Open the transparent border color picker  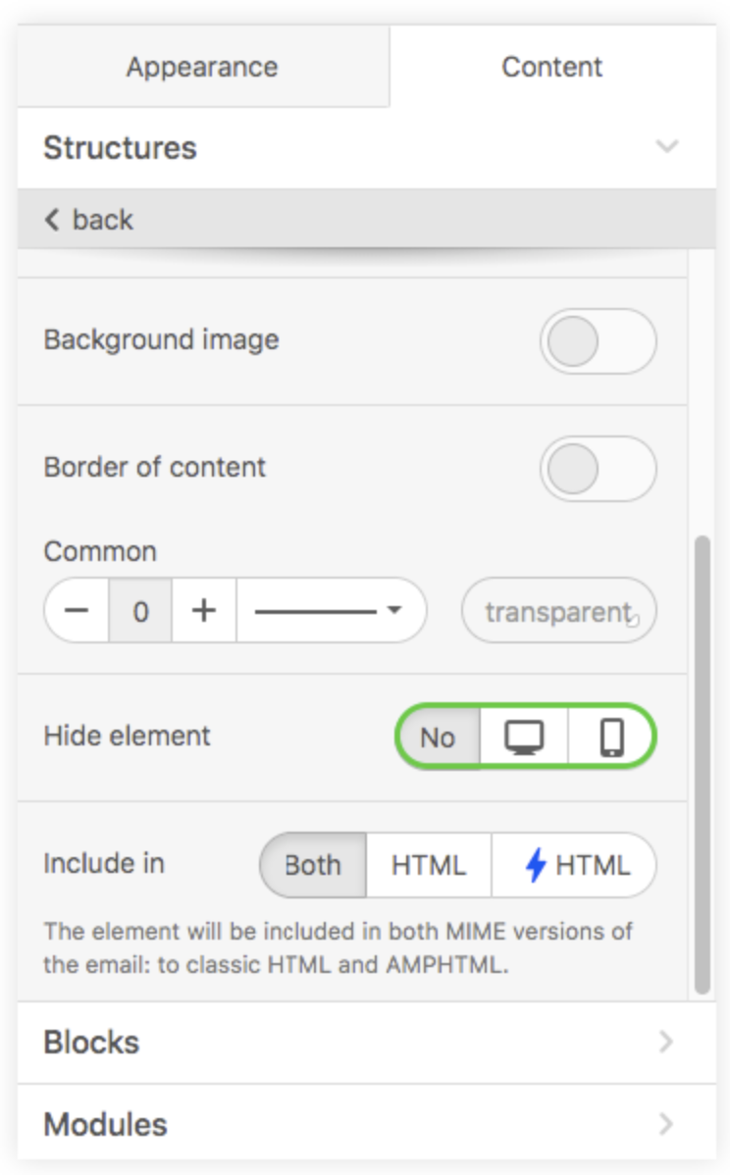559,610
